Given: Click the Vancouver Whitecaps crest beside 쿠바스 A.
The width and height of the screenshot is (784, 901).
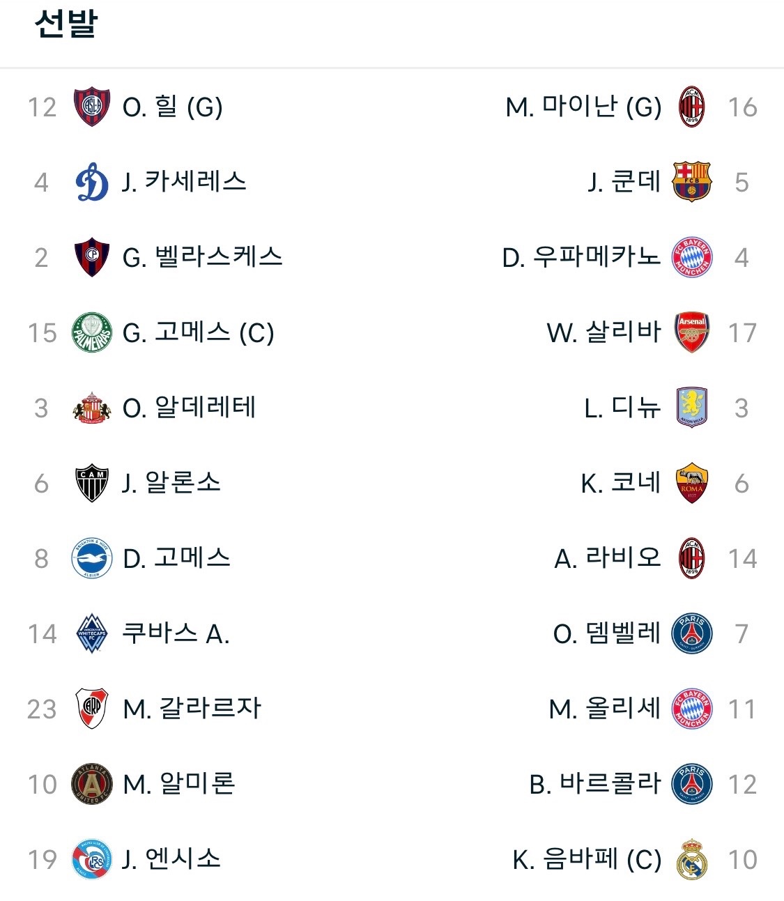Looking at the screenshot, I should (x=92, y=633).
